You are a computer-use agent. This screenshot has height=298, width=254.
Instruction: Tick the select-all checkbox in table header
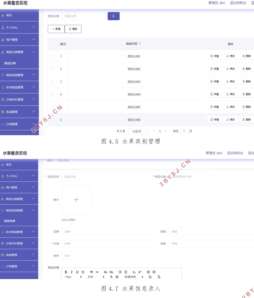[x=53, y=44]
